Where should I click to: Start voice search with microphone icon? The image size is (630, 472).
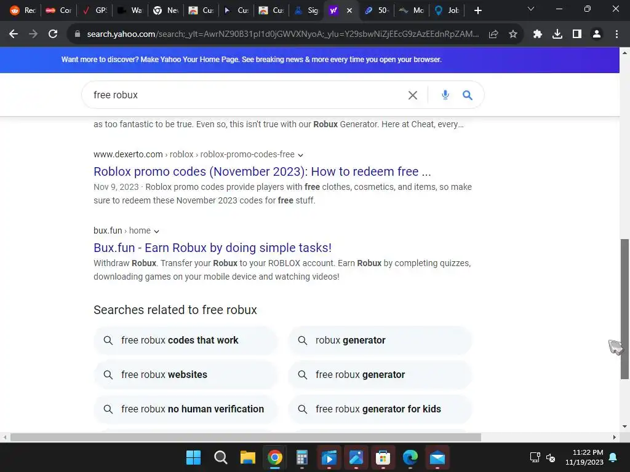point(445,95)
